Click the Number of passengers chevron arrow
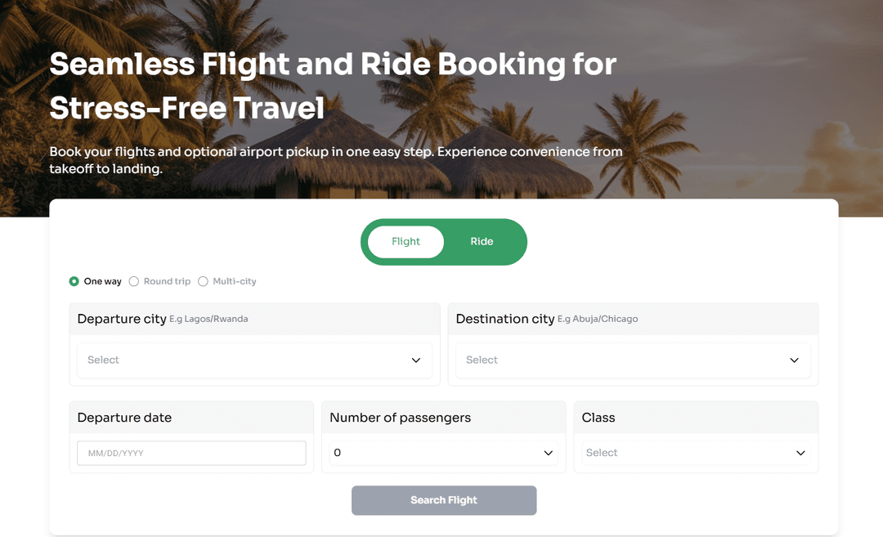This screenshot has width=883, height=537. (x=548, y=453)
